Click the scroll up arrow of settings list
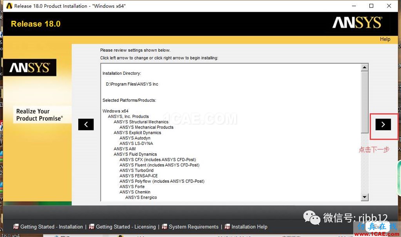The width and height of the screenshot is (401, 237). (x=365, y=67)
